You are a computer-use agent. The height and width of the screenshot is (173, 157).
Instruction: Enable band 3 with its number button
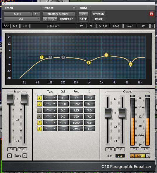pyautogui.click(x=39, y=110)
